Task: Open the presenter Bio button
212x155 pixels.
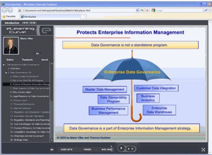Action: pyautogui.click(x=37, y=53)
